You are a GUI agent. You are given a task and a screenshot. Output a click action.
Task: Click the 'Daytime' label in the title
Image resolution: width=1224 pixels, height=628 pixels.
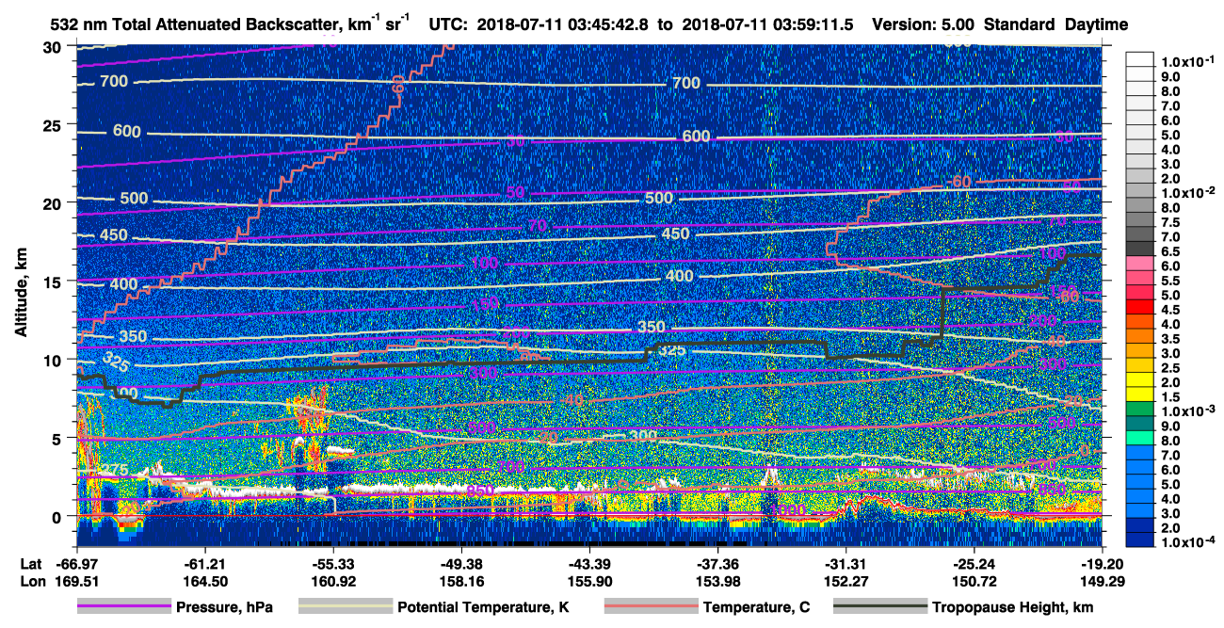pos(1096,24)
